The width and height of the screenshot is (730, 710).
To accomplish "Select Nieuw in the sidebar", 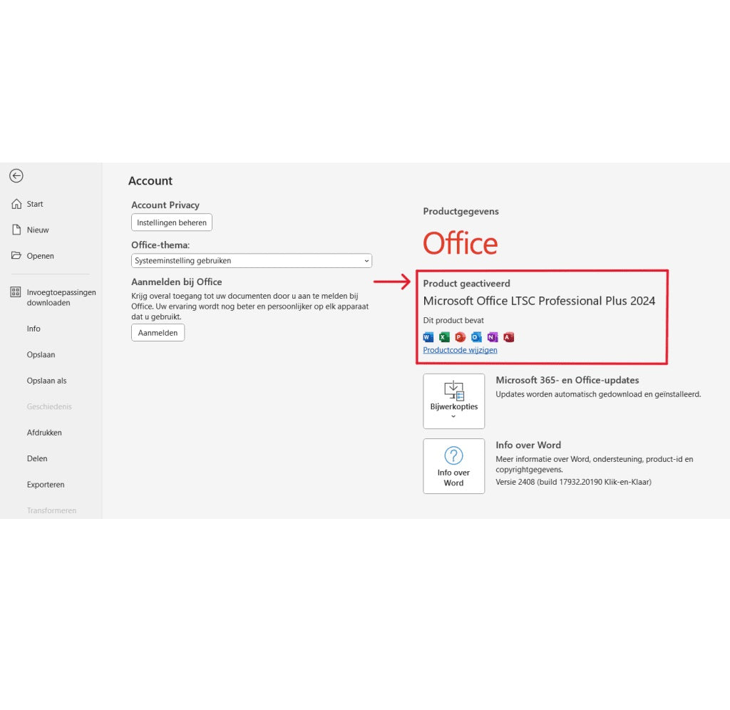I will pyautogui.click(x=37, y=230).
